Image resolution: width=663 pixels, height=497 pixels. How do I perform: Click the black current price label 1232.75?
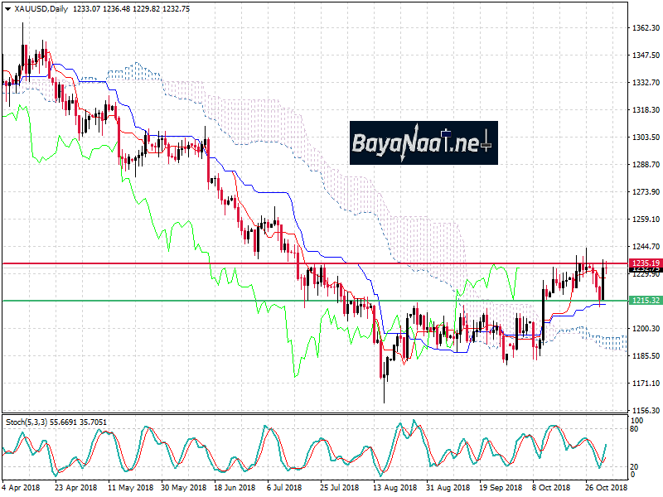point(643,270)
